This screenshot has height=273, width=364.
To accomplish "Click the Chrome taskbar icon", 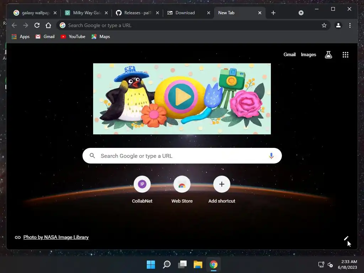I will (214, 264).
